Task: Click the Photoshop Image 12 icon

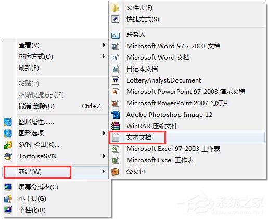Action: coord(116,115)
